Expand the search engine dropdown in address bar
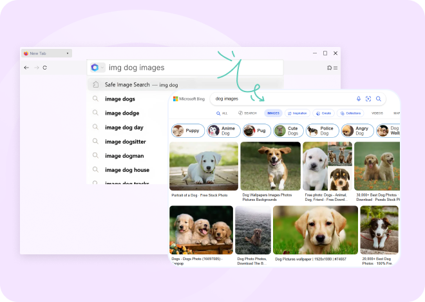The width and height of the screenshot is (425, 302). (102, 68)
